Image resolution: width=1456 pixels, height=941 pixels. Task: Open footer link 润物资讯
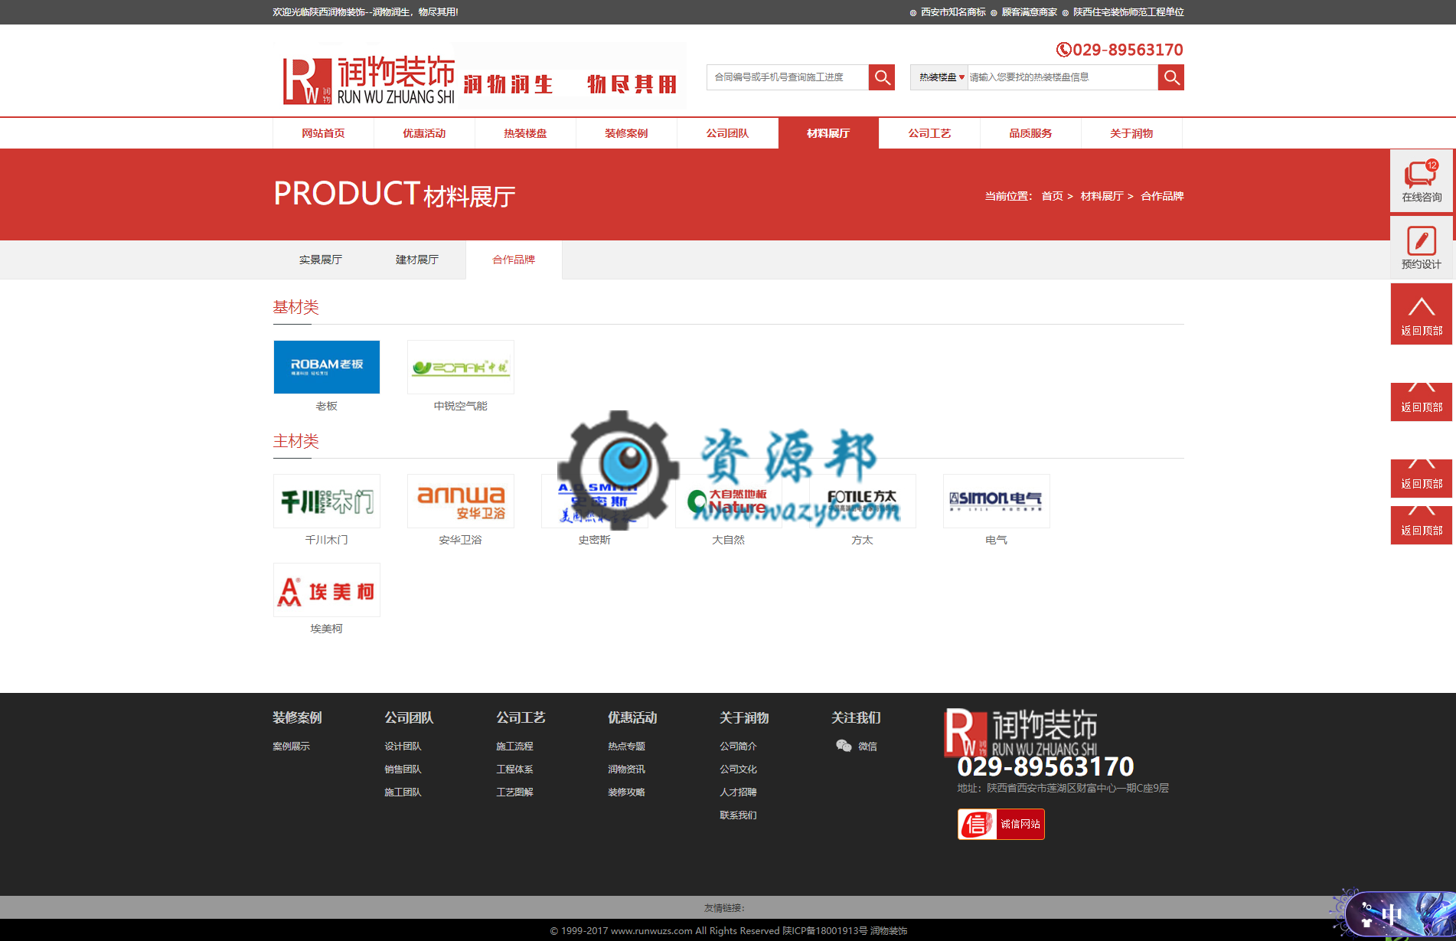(627, 769)
